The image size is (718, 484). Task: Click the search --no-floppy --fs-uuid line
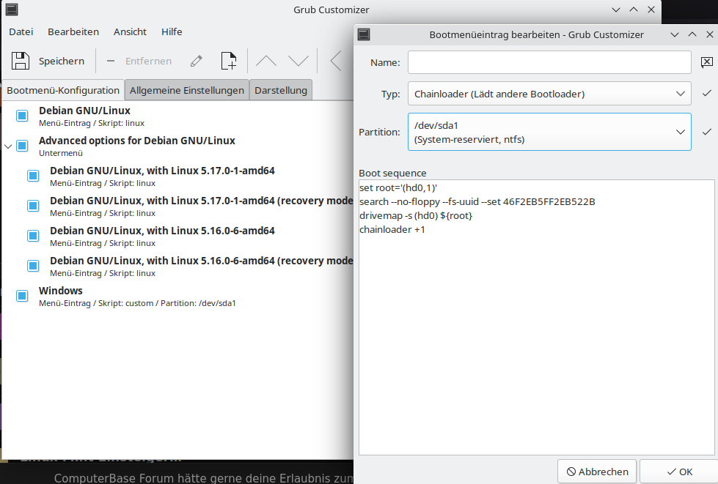coord(477,201)
